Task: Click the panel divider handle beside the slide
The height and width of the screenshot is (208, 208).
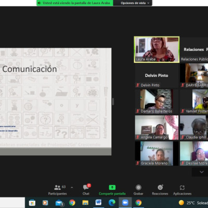Action: click(113, 101)
